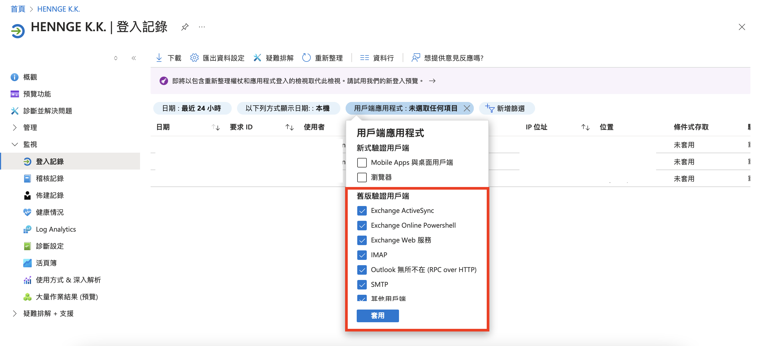The height and width of the screenshot is (346, 761).
Task: Expand the 管理 section
Action: pos(15,128)
